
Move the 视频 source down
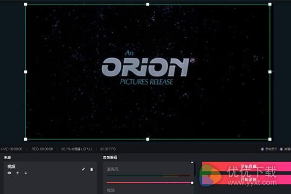[x=26, y=173]
